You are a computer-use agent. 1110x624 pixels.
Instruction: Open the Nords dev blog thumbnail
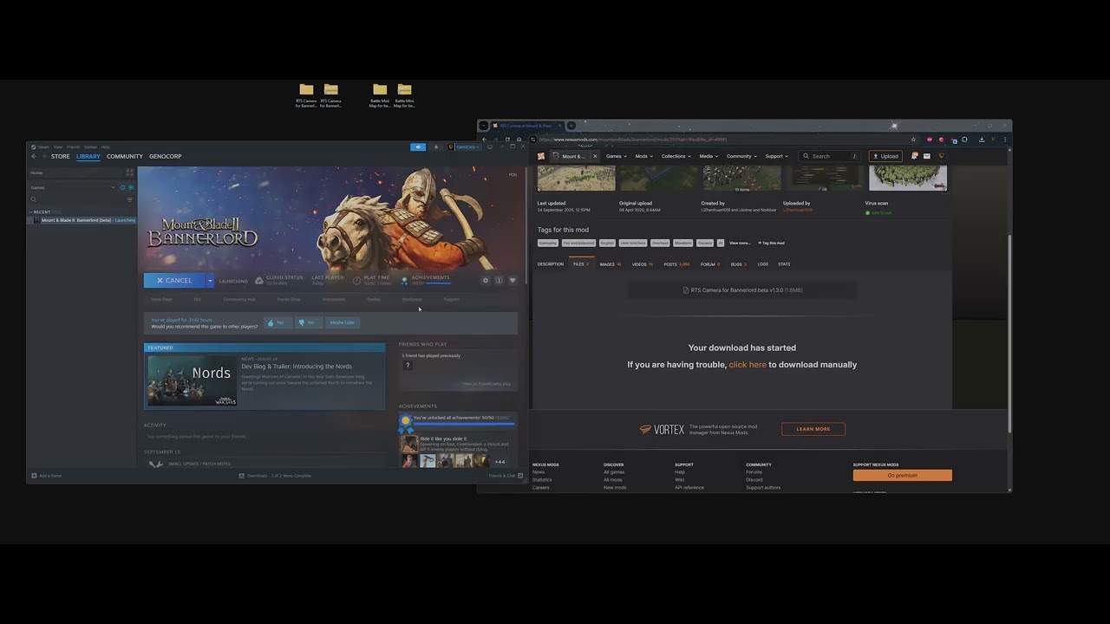[191, 380]
